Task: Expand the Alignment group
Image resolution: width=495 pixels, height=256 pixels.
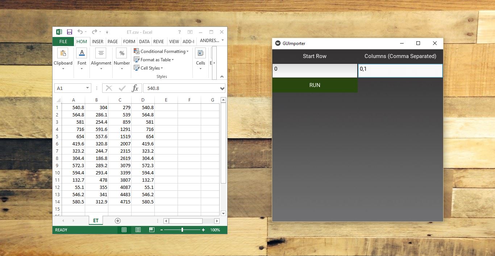Action: coord(101,59)
